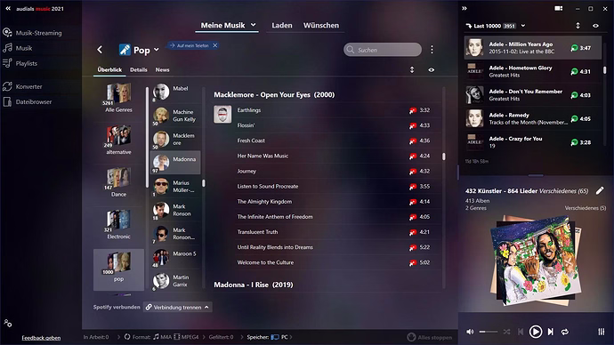The width and height of the screenshot is (614, 345).
Task: Toggle repeat playback
Action: pos(565,332)
